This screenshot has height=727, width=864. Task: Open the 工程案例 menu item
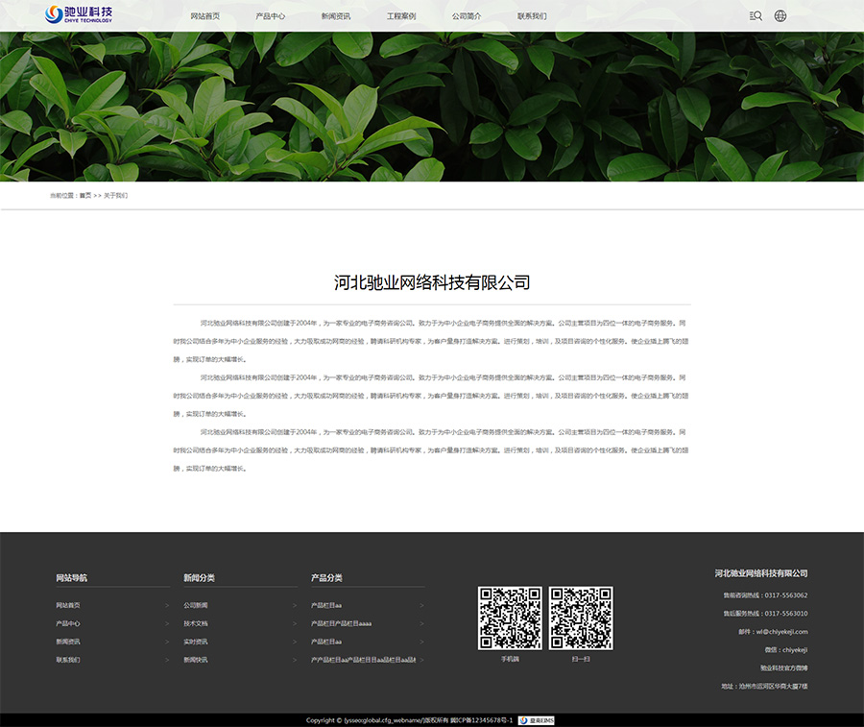(x=401, y=16)
